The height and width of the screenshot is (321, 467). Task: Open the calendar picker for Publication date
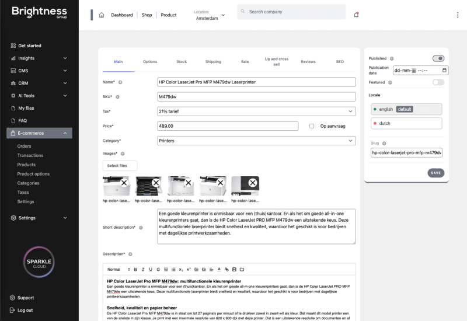pyautogui.click(x=444, y=70)
